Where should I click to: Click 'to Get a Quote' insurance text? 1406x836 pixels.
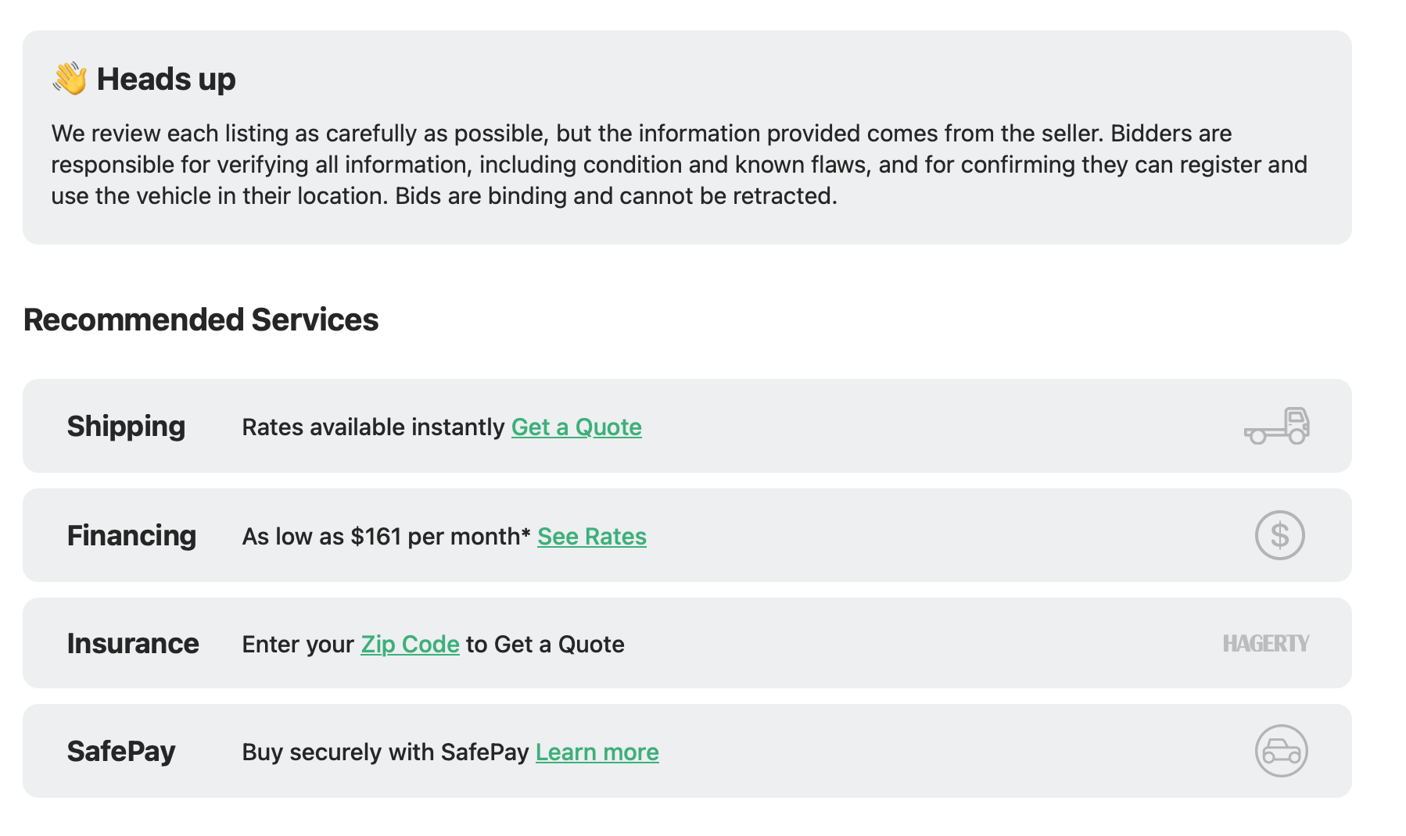545,645
